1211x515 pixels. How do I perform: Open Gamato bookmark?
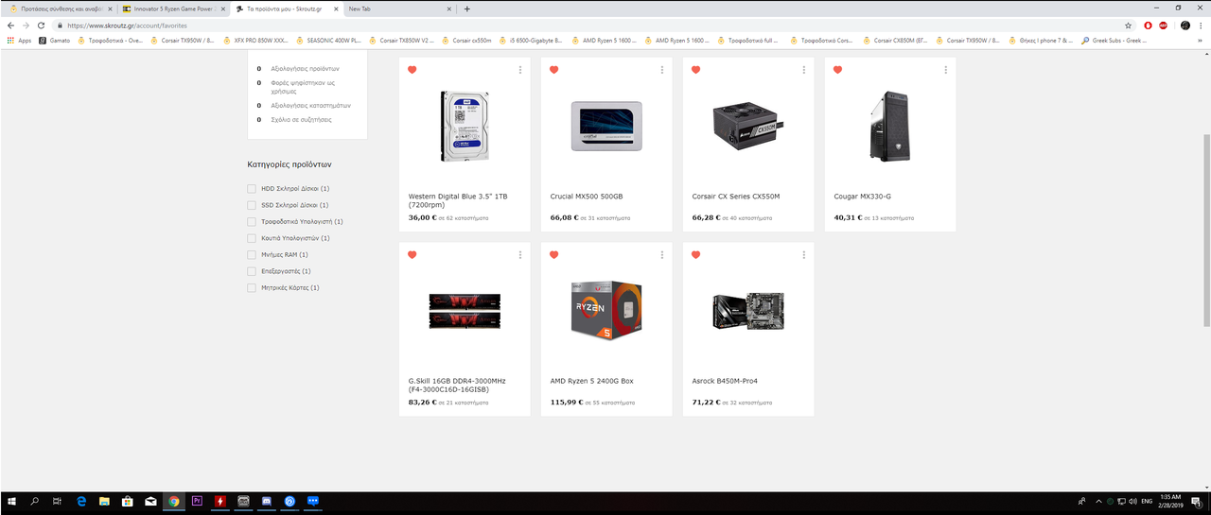tap(55, 41)
